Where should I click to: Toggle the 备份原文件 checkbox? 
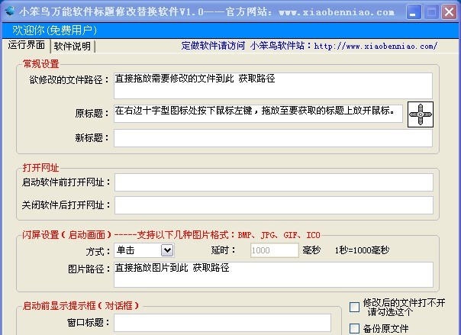354,329
